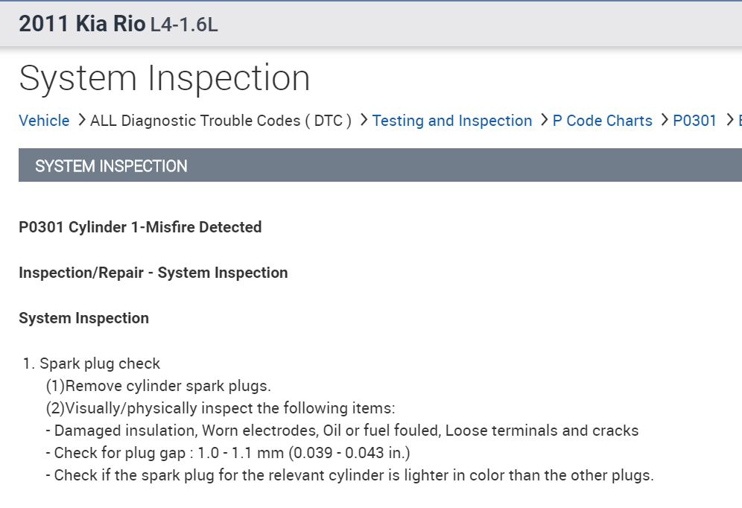Open ALL Diagnostic Trouble Codes (DTC) breadcrumb
The height and width of the screenshot is (508, 742).
(221, 121)
